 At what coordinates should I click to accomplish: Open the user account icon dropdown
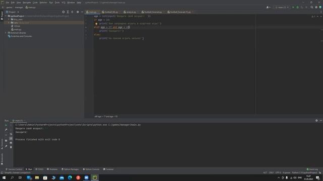click(268, 7)
